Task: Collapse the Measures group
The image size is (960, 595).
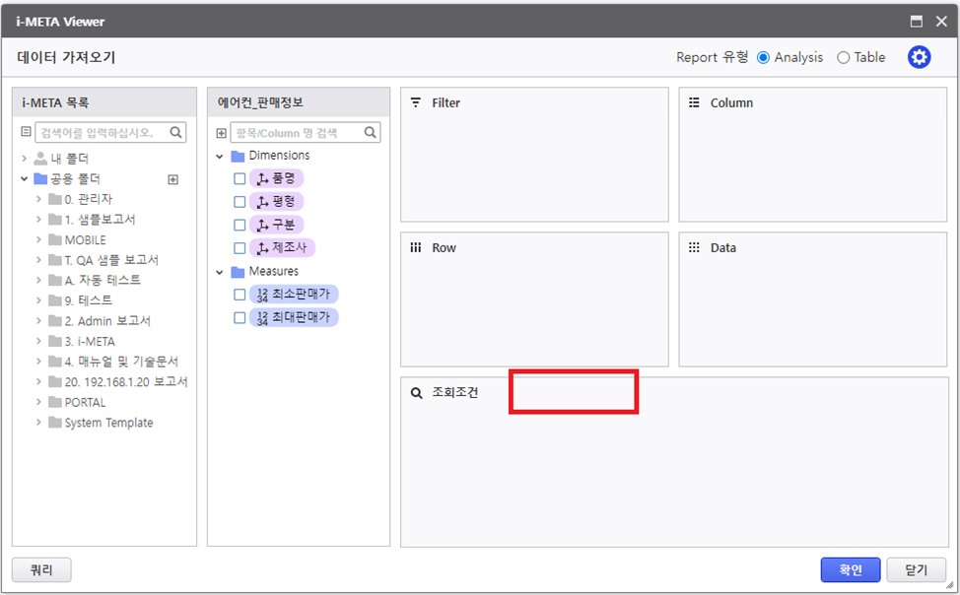Action: coord(220,272)
